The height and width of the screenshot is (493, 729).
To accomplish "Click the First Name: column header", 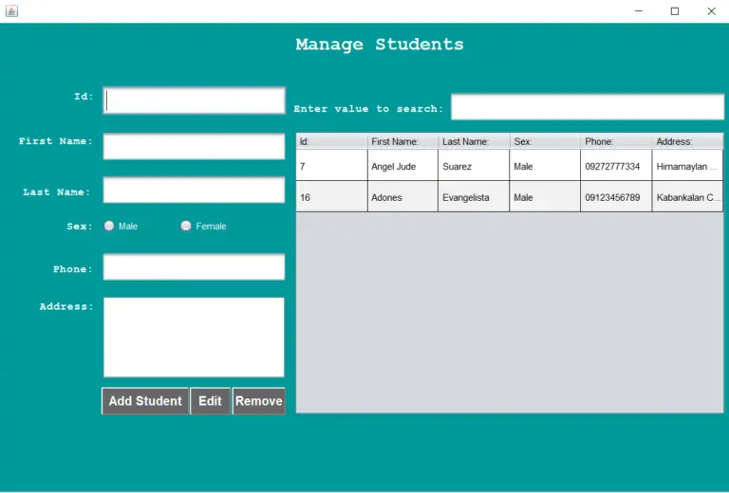I will 402,141.
